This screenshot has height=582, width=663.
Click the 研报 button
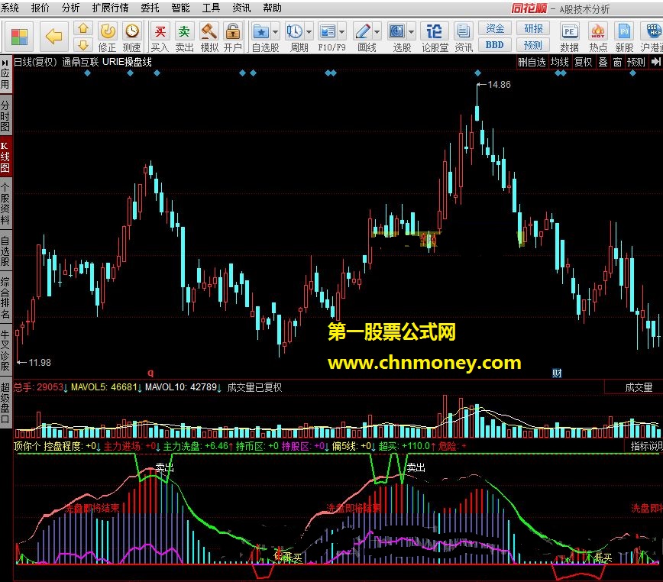(x=533, y=28)
